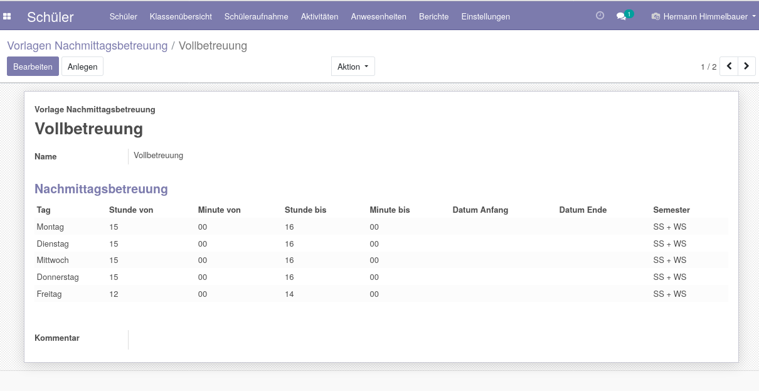Go to previous record arrow

(729, 66)
